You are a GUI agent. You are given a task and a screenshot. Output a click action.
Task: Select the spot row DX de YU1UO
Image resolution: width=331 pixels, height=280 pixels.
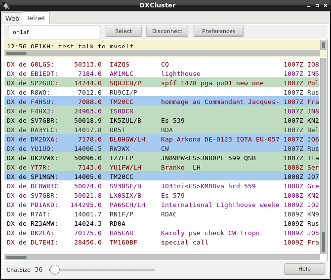coord(162,149)
